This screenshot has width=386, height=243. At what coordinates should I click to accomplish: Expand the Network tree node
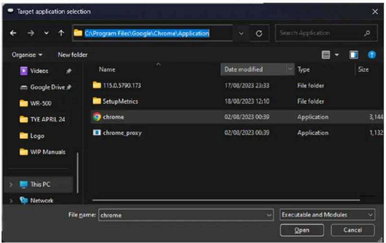11,201
